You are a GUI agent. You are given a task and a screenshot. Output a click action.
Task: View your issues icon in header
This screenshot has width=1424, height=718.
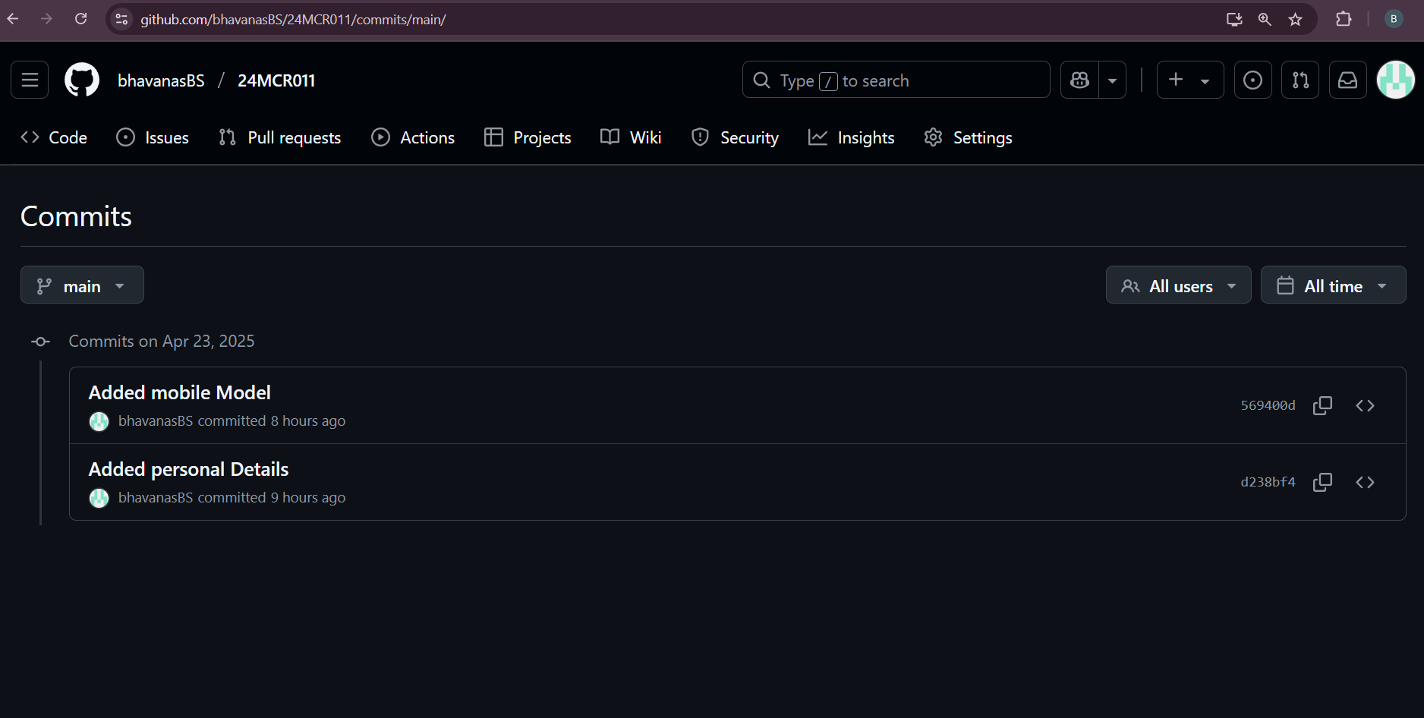coord(1253,80)
